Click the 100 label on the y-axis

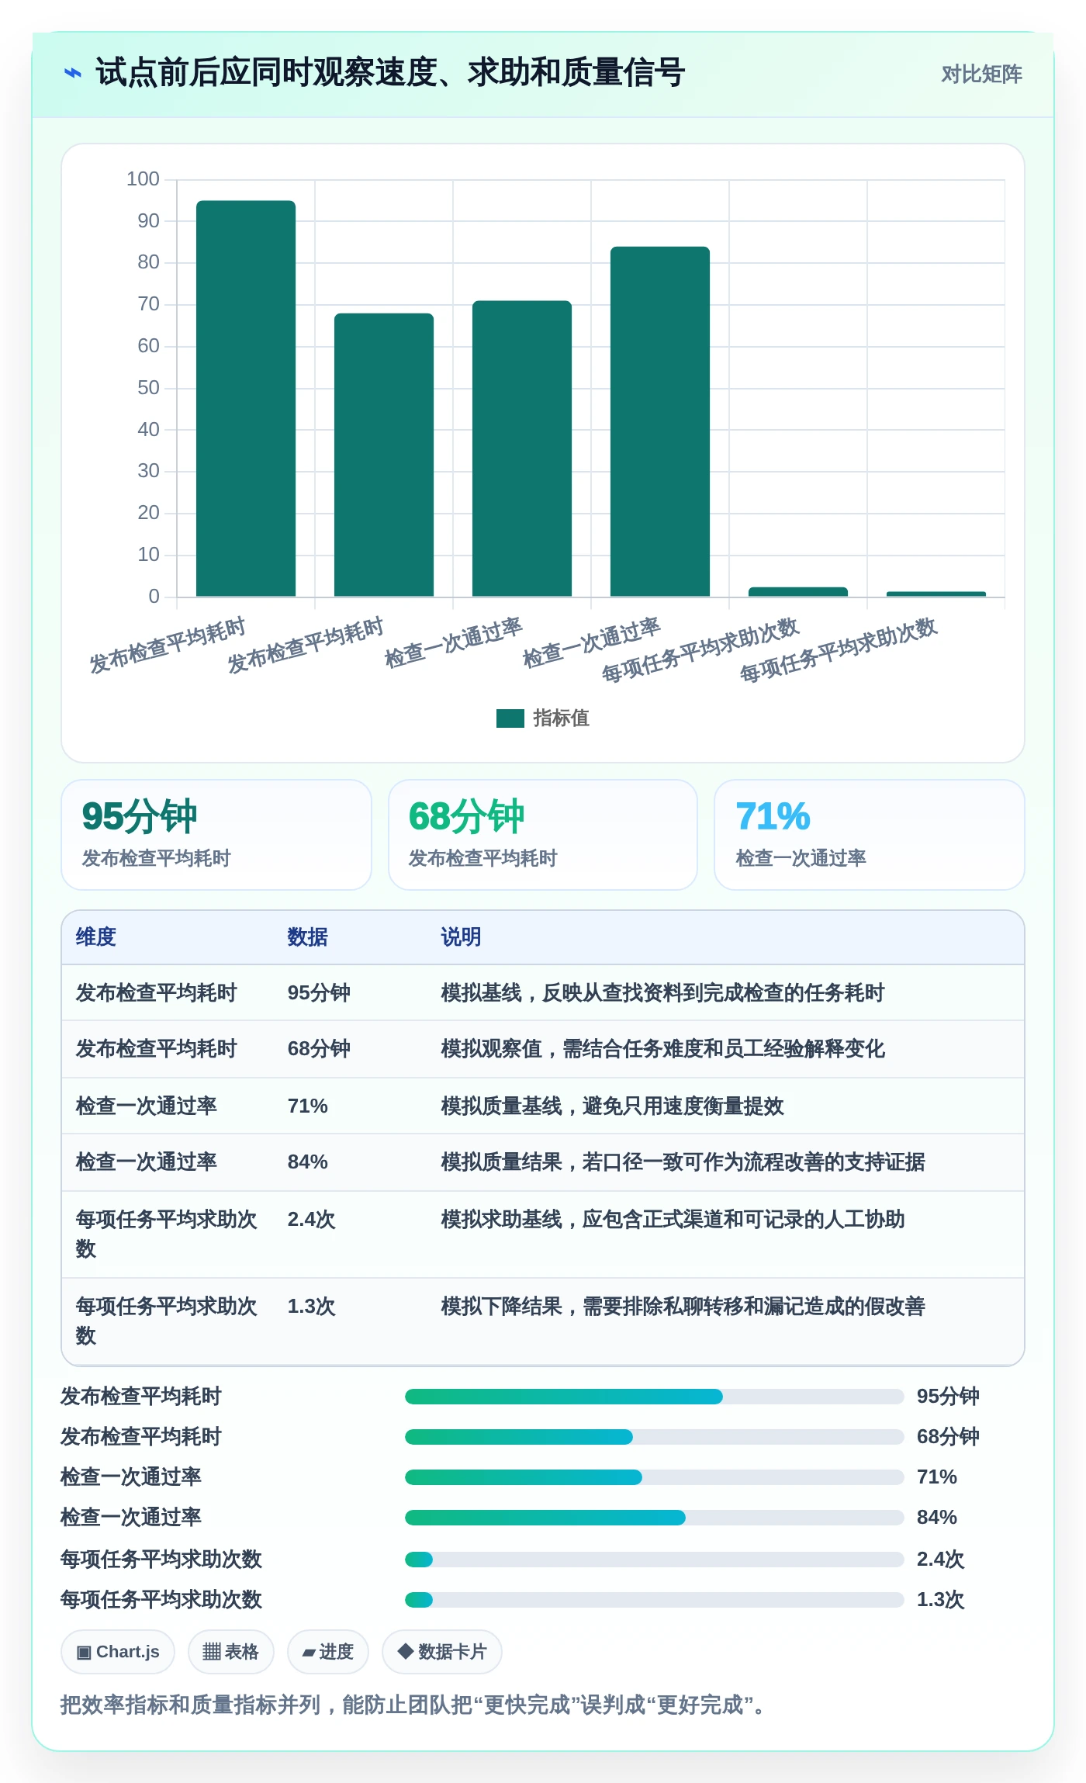(143, 179)
